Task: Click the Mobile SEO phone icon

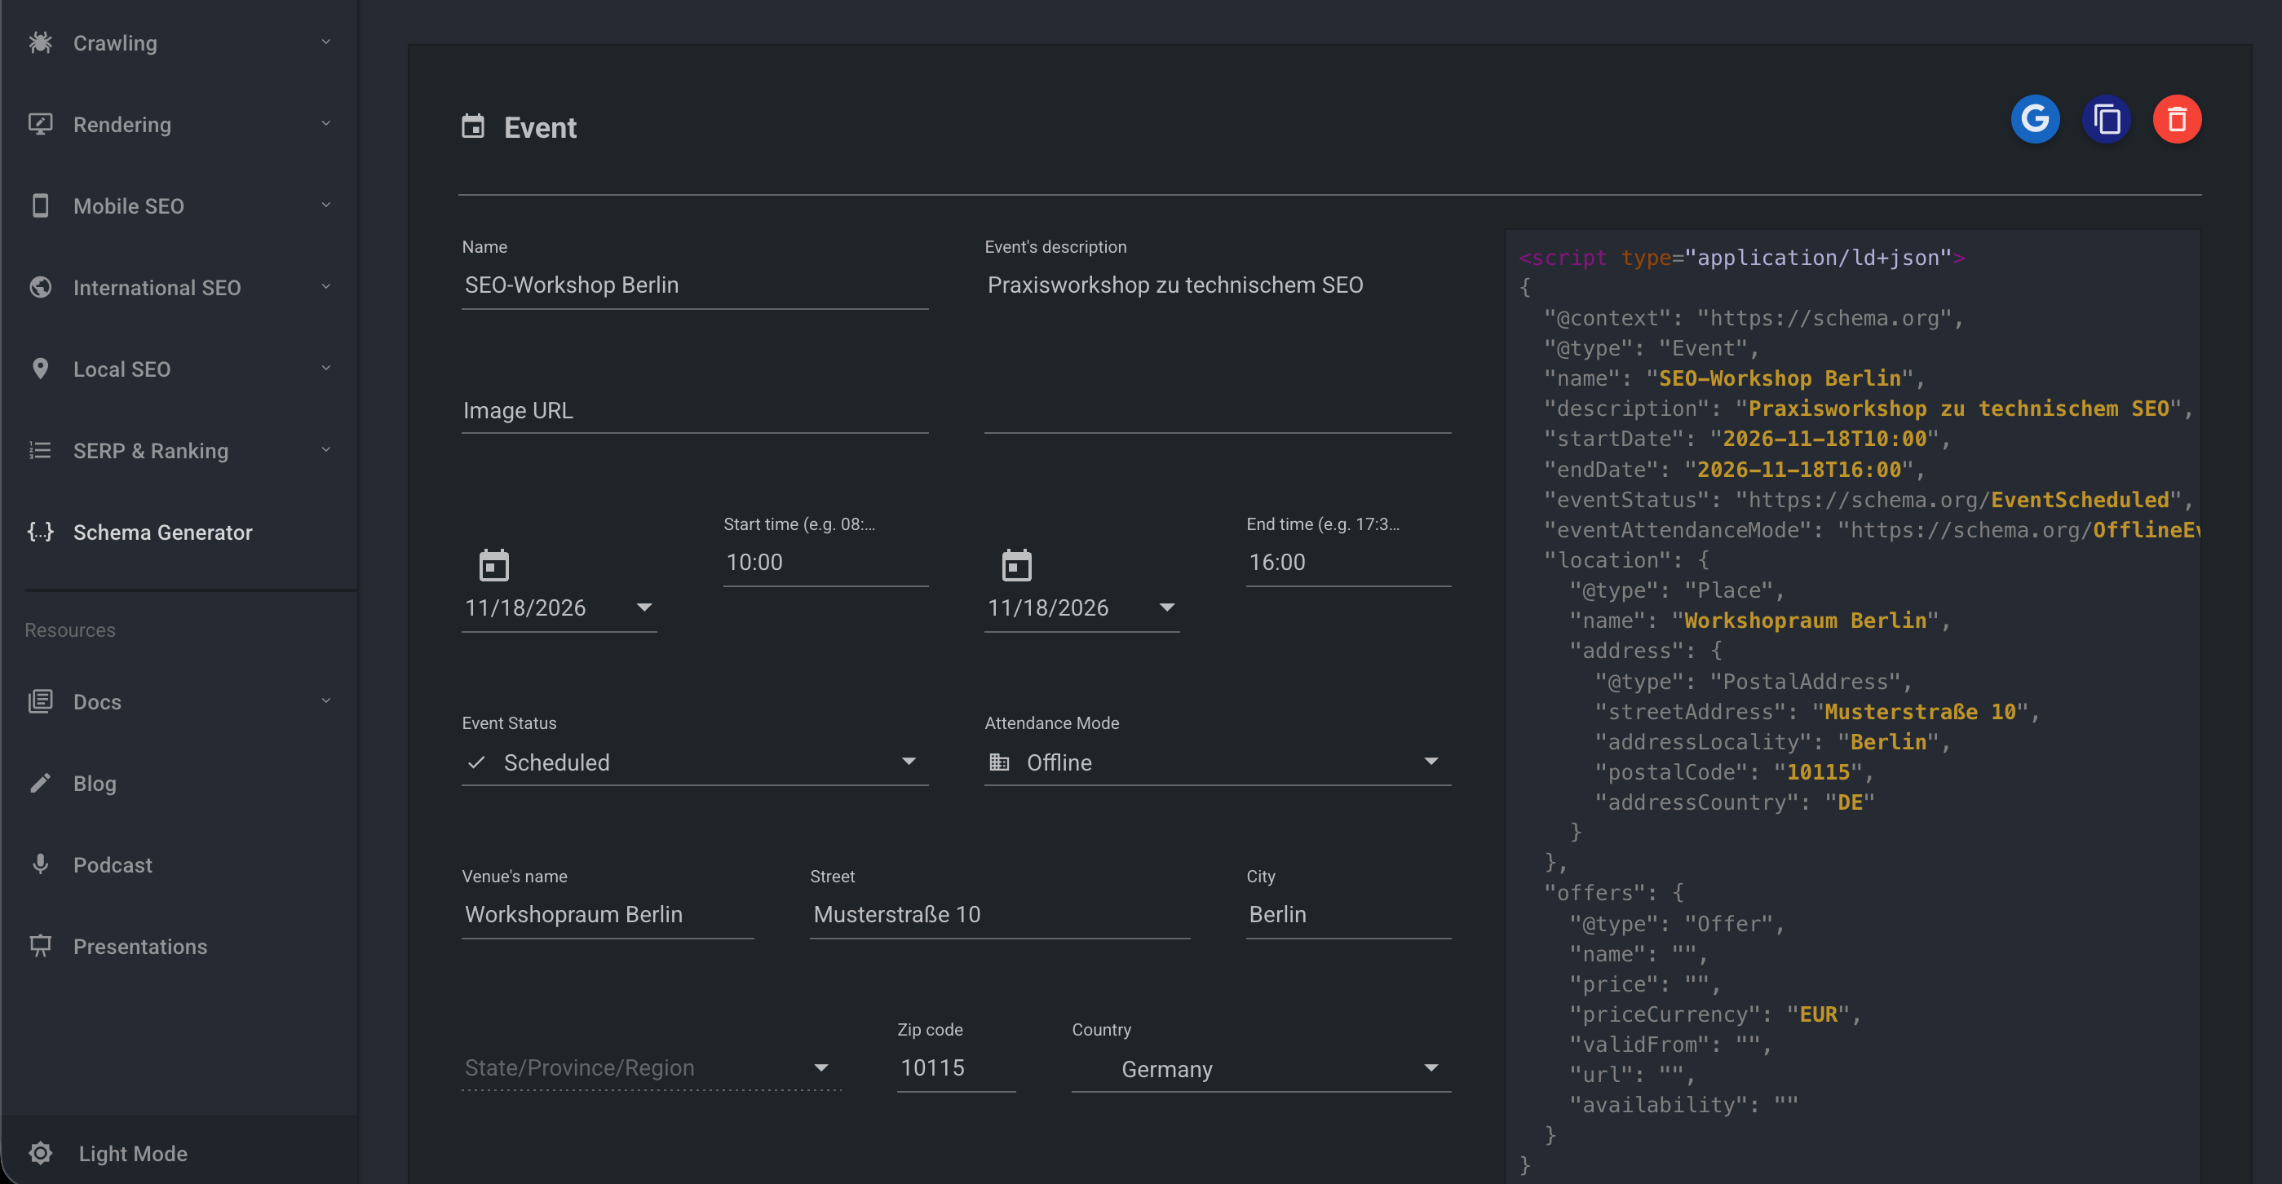Action: (x=40, y=205)
